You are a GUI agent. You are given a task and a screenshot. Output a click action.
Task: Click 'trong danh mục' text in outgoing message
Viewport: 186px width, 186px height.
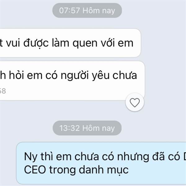click(89, 170)
